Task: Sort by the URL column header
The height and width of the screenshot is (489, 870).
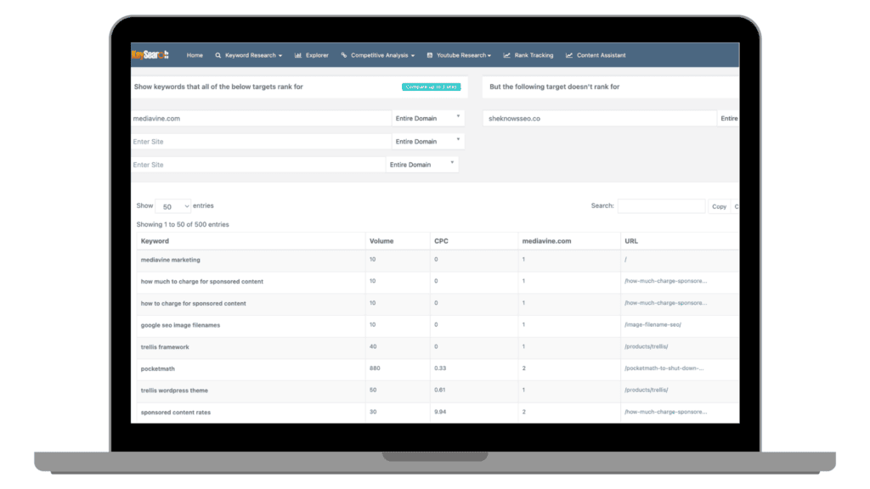Action: [680, 241]
